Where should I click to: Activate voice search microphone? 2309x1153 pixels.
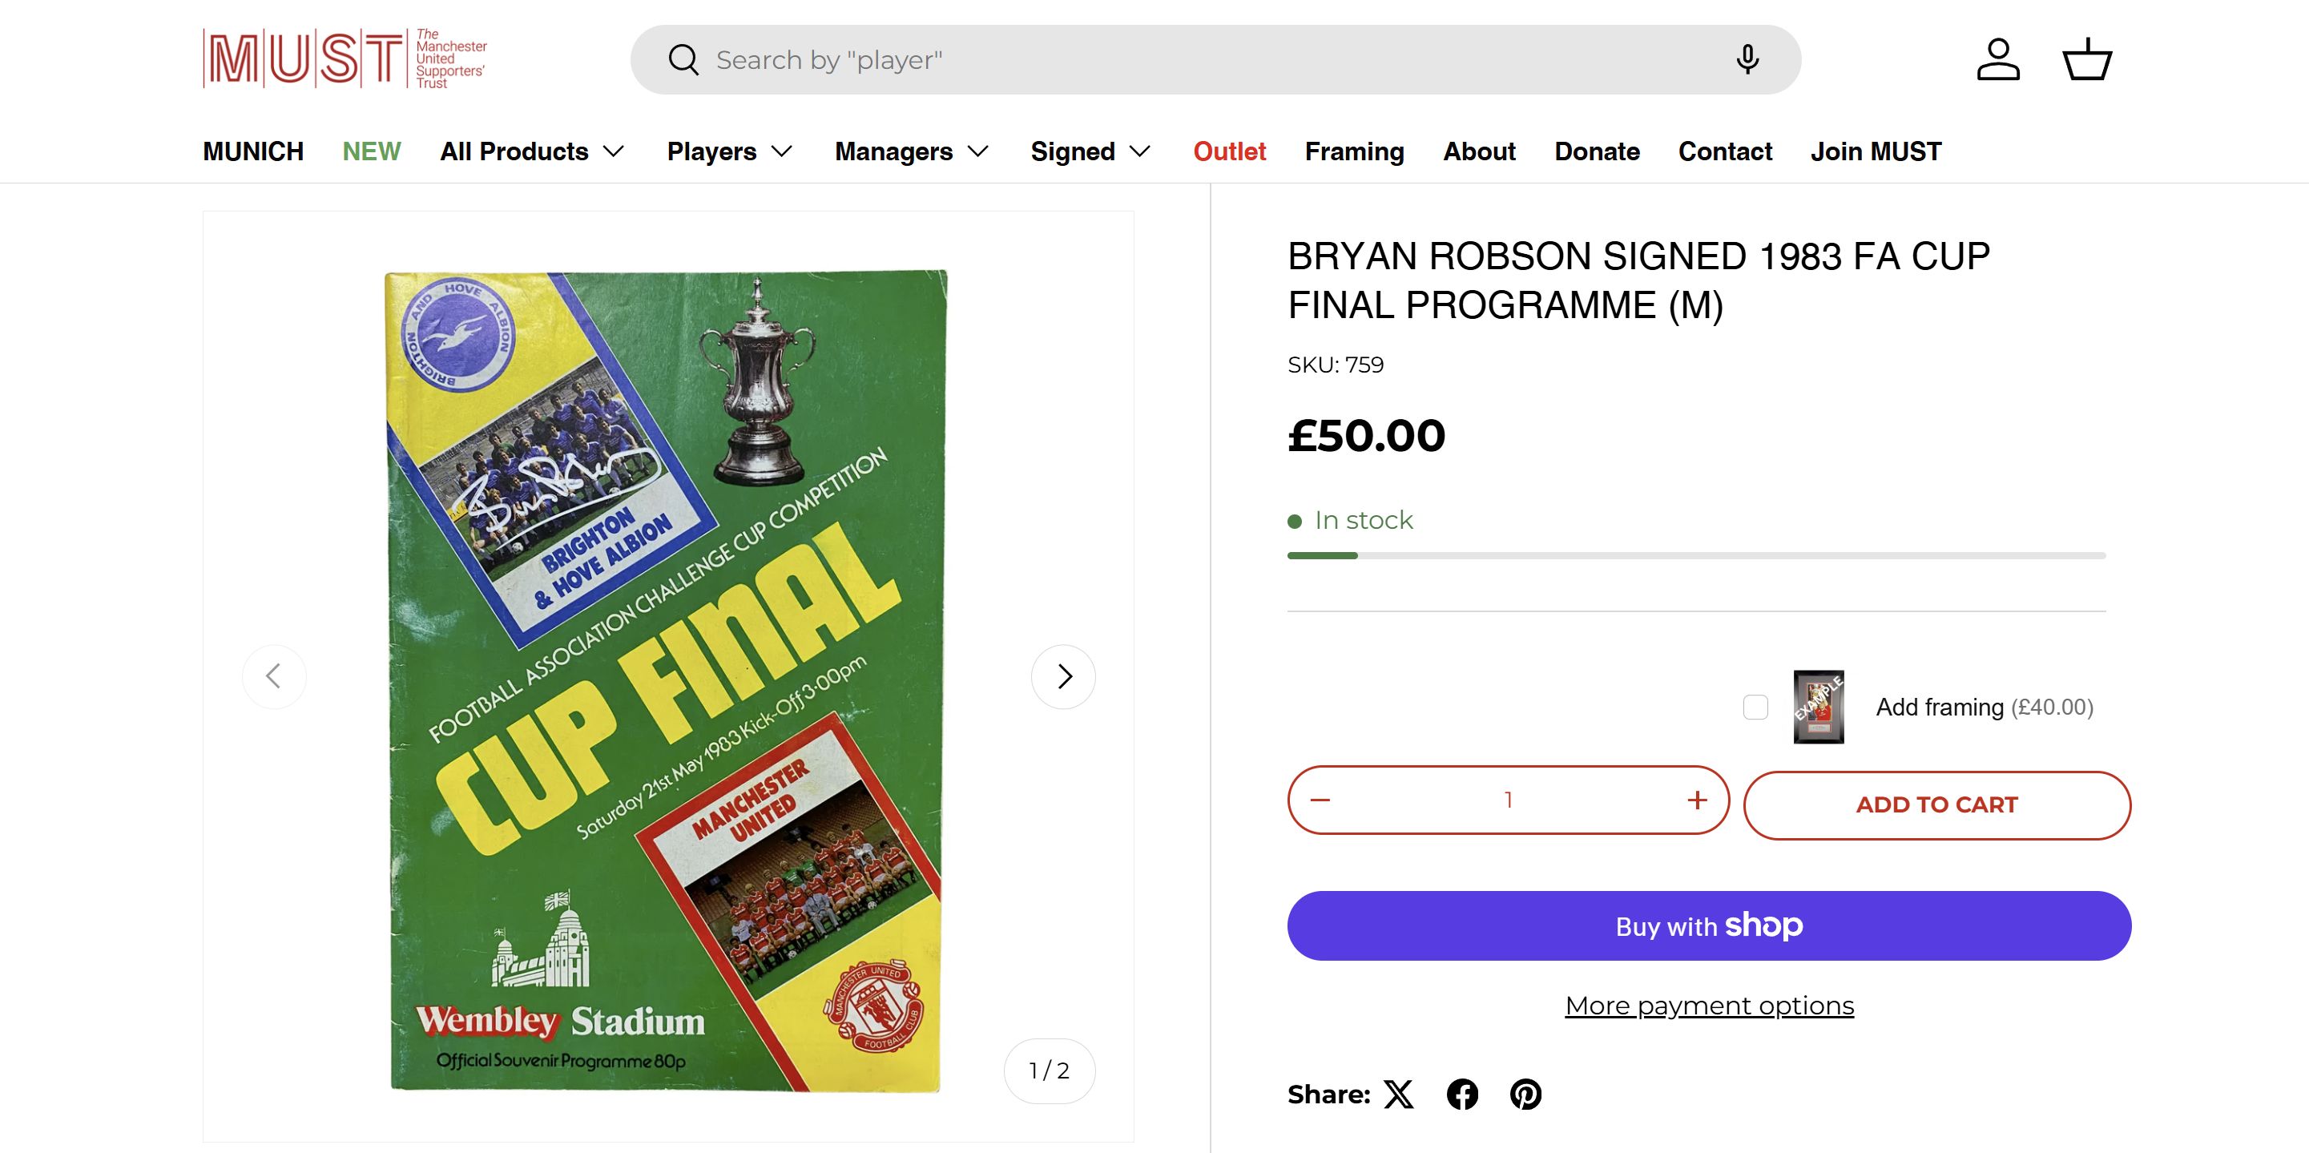(1747, 60)
